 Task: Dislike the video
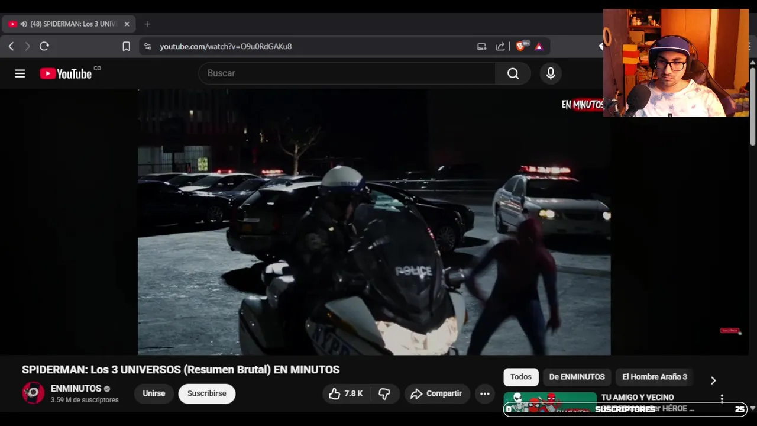click(384, 393)
